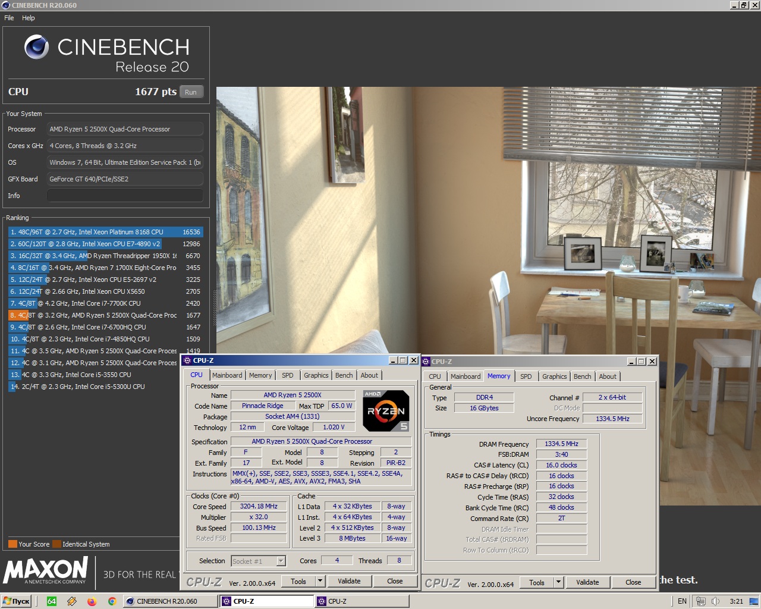Click Validate in CPU-Z timings window
The image size is (761, 609).
[587, 582]
